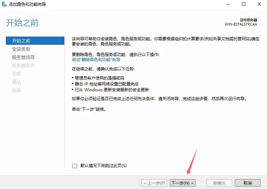Maximize the wizard window

click(x=244, y=4)
